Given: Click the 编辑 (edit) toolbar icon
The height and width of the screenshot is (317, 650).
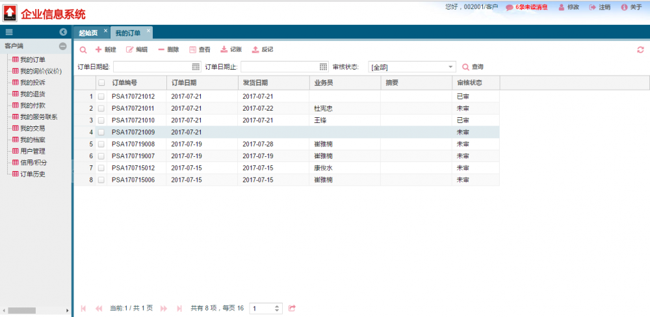Looking at the screenshot, I should coord(130,49).
